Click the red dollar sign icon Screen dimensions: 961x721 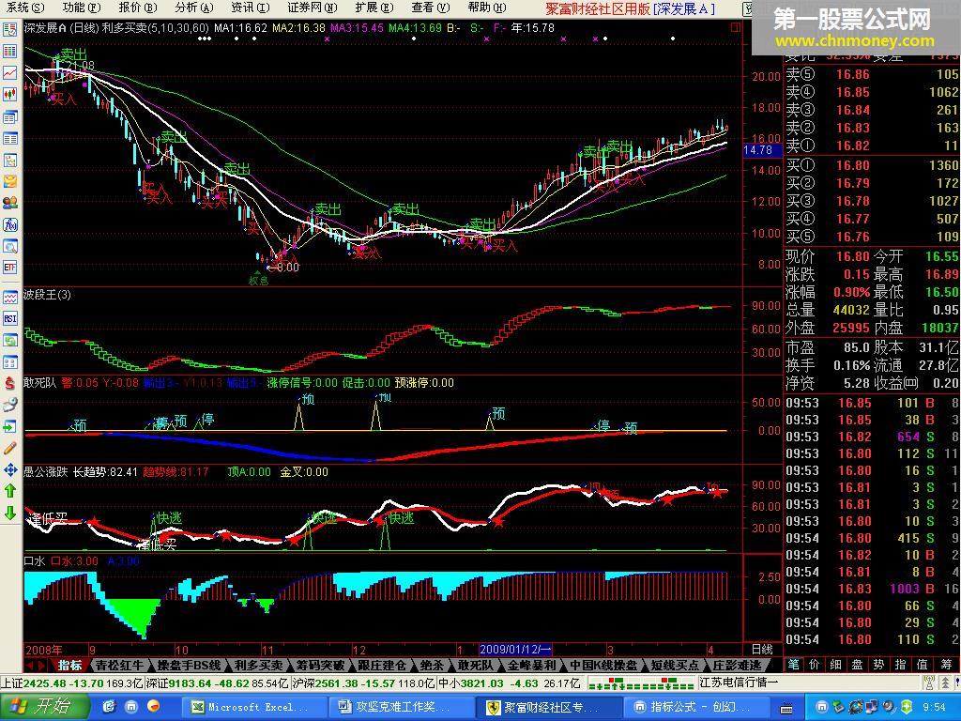[9, 384]
